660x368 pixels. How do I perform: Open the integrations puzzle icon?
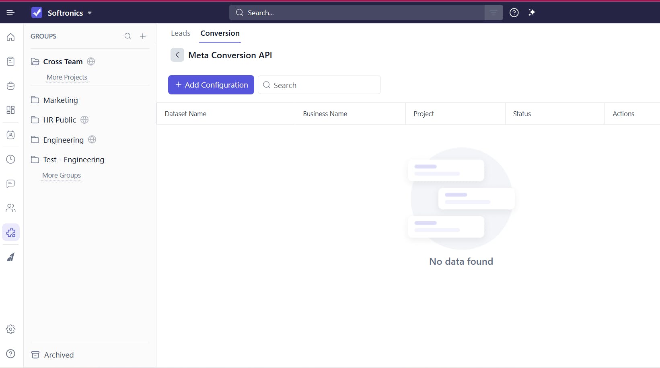(10, 232)
